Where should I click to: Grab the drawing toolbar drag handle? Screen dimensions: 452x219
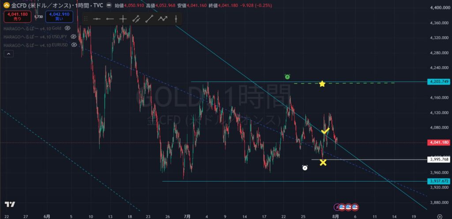coord(86,19)
